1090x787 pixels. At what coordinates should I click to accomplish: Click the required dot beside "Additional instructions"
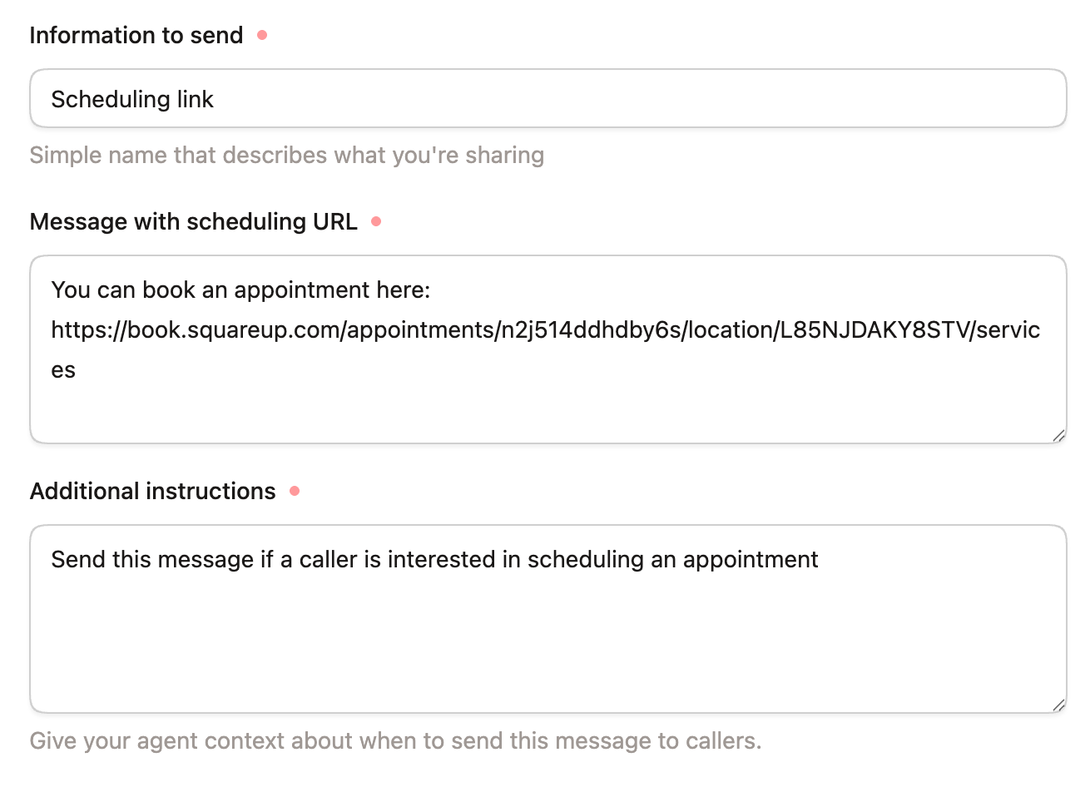coord(294,491)
